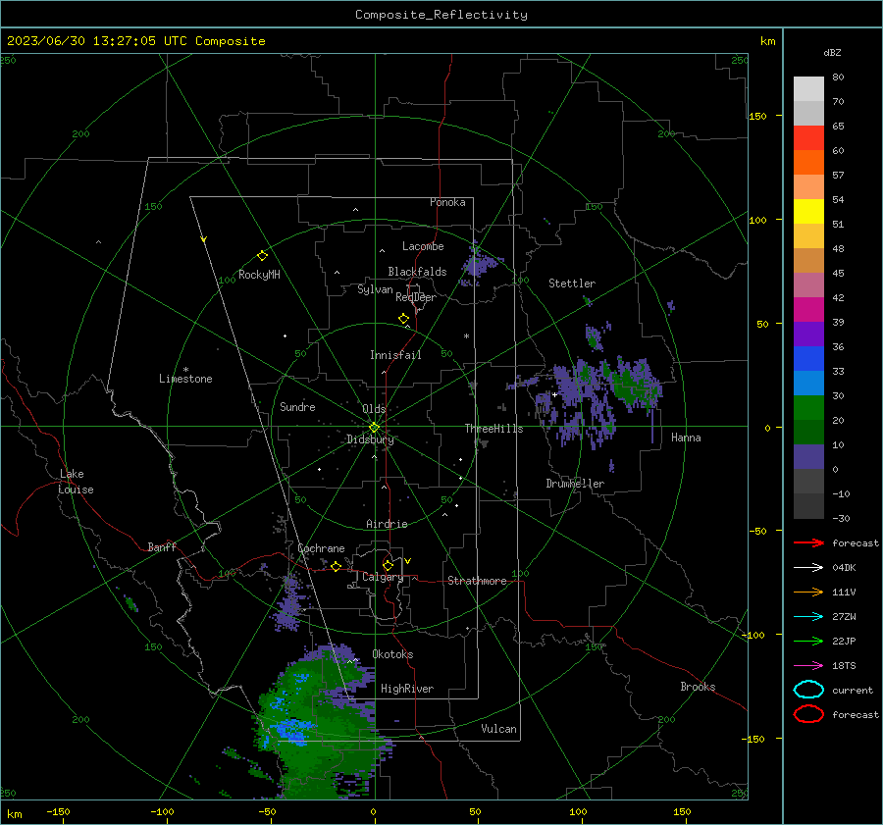Click the magenta 18TS arrow icon
This screenshot has width=883, height=825.
point(808,666)
